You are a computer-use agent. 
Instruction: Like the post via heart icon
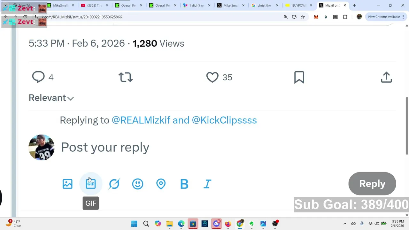(212, 77)
